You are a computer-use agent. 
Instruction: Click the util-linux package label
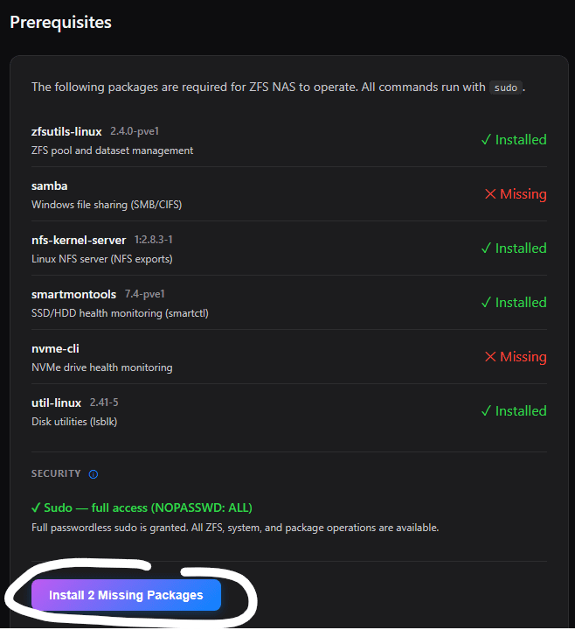[56, 403]
